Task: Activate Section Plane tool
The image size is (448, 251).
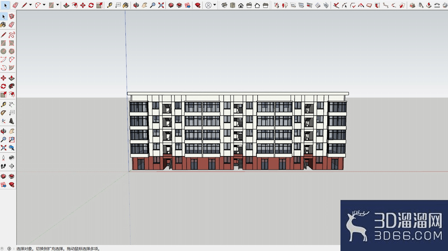Action: (x=11, y=166)
